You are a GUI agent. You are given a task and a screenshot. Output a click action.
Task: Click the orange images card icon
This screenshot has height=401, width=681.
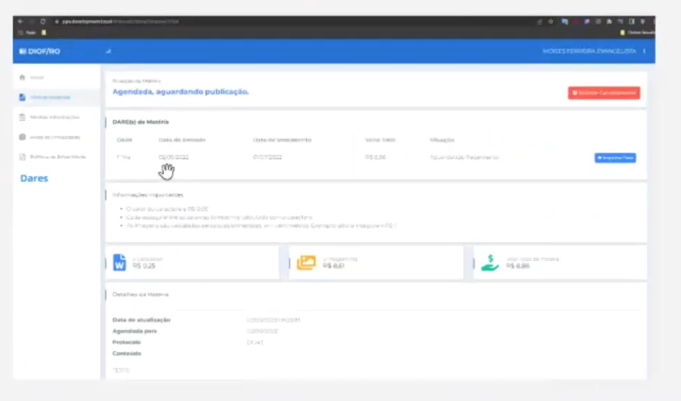point(306,262)
